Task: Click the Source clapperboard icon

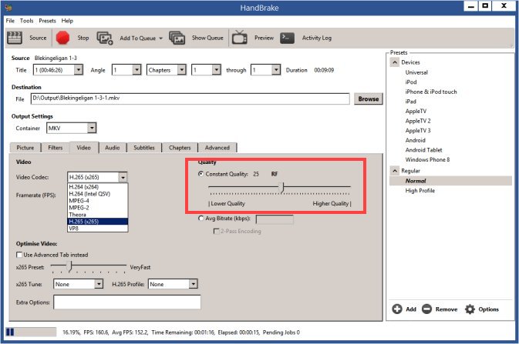Action: [15, 38]
